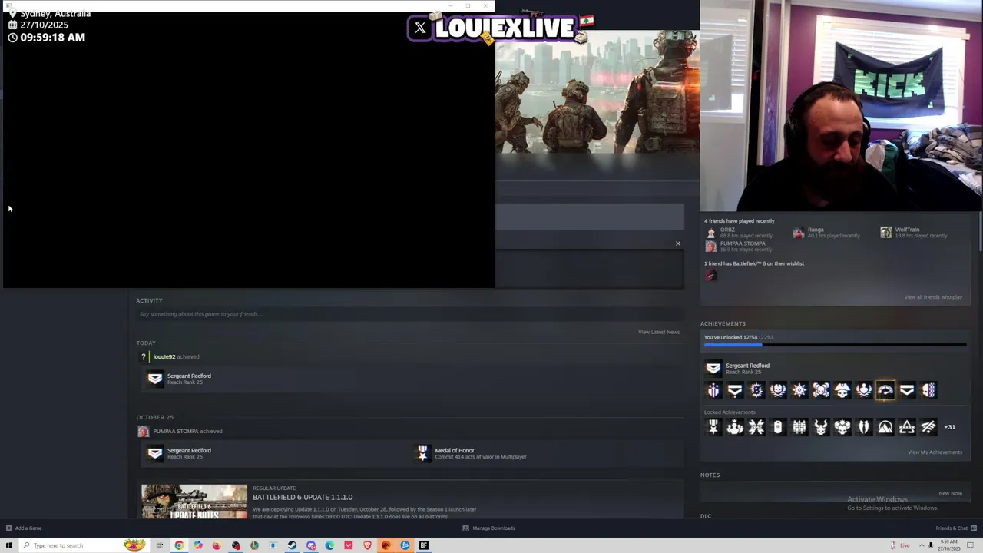Click louuie92 username in today's activity
The width and height of the screenshot is (983, 553).
(164, 357)
